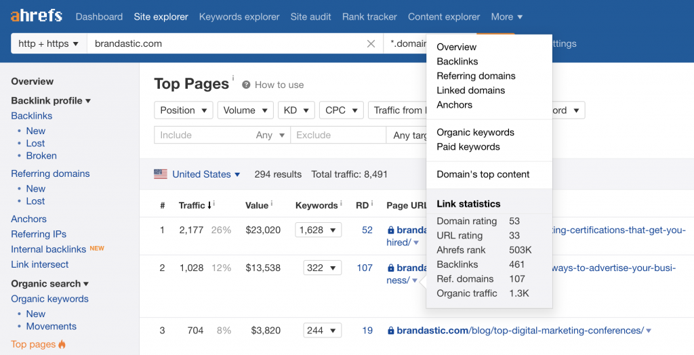The height and width of the screenshot is (355, 694).
Task: Open the http + https protocol dropdown
Action: pyautogui.click(x=49, y=43)
